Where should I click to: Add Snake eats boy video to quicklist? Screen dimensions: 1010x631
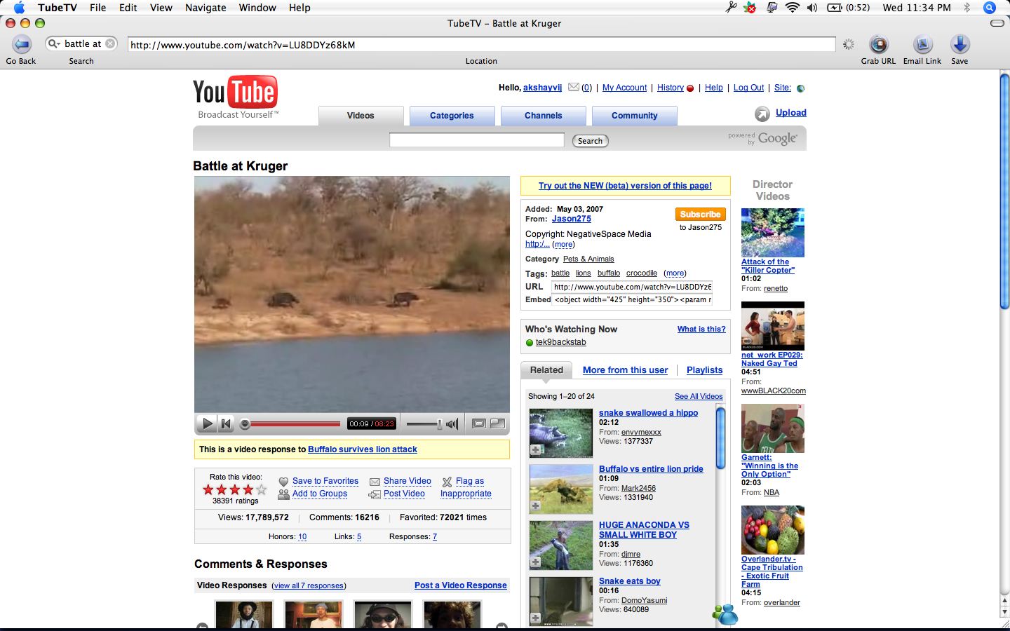pos(535,618)
